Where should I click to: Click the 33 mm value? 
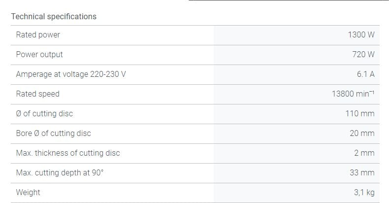pos(362,173)
